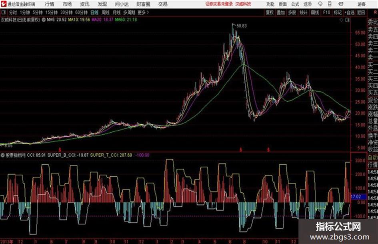The height and width of the screenshot is (244, 378).
Task: Click the diamond icon above price axis
Action: coord(341,20)
